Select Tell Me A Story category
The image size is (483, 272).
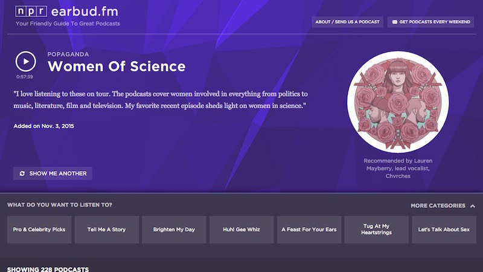point(107,230)
